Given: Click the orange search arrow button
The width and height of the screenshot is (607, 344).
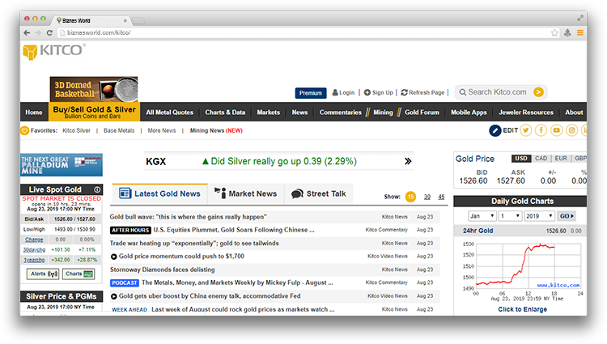Looking at the screenshot, I should [540, 92].
